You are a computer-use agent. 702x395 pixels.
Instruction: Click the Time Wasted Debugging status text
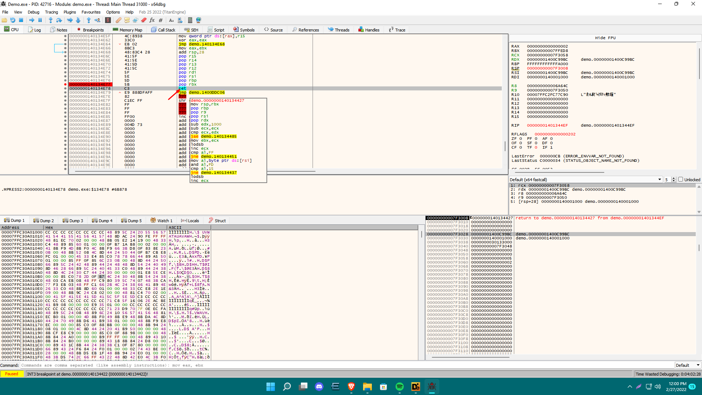click(x=668, y=374)
